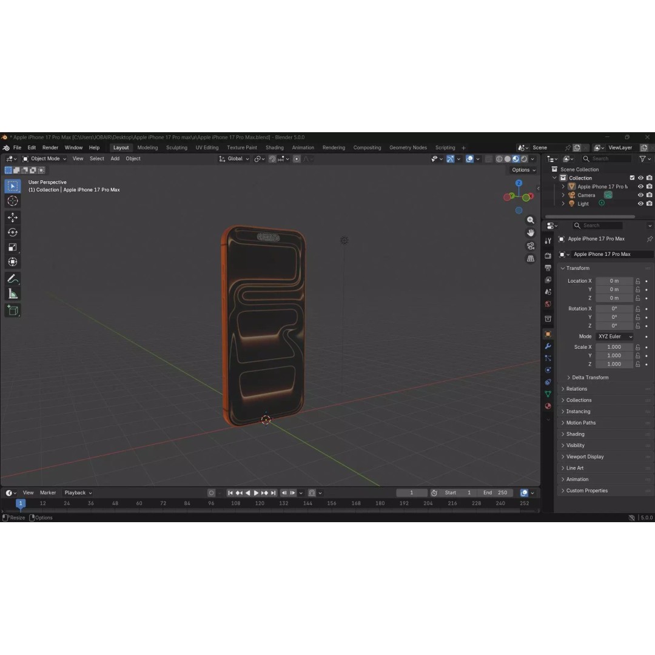Open Global transform orientation dropdown
The image size is (655, 655).
pyautogui.click(x=234, y=159)
